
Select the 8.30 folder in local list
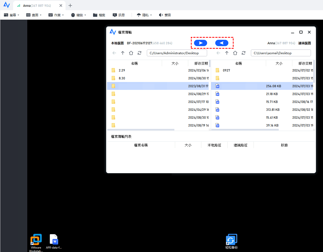[122, 78]
